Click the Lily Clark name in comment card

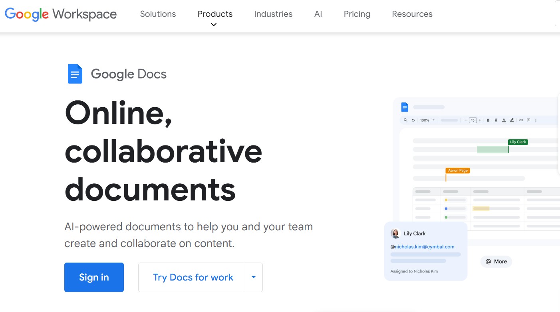[415, 234]
